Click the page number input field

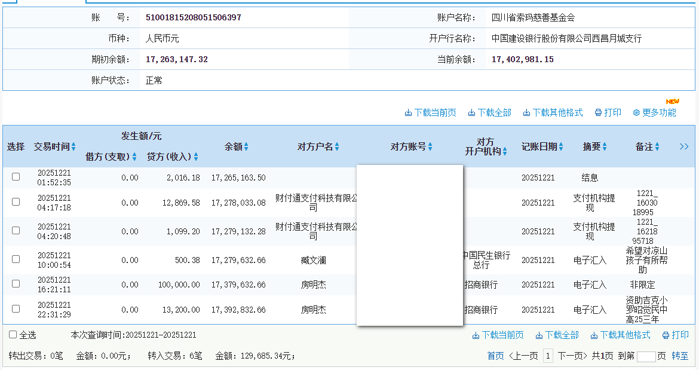pyautogui.click(x=646, y=357)
